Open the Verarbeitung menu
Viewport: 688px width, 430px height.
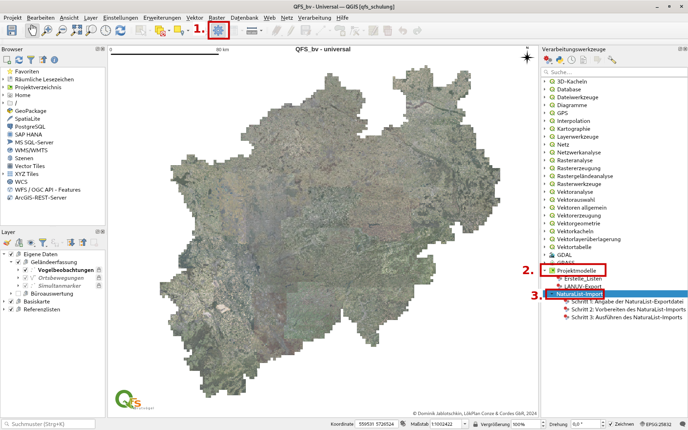click(314, 18)
